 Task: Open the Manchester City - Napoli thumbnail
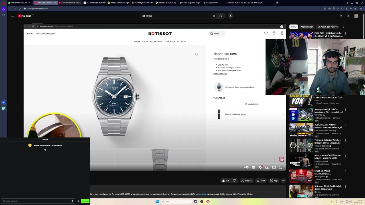coord(301,114)
